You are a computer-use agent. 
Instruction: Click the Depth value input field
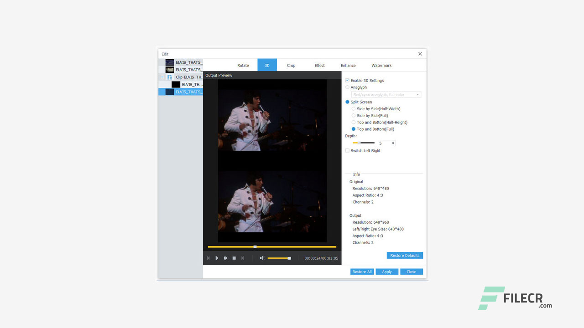pyautogui.click(x=384, y=143)
